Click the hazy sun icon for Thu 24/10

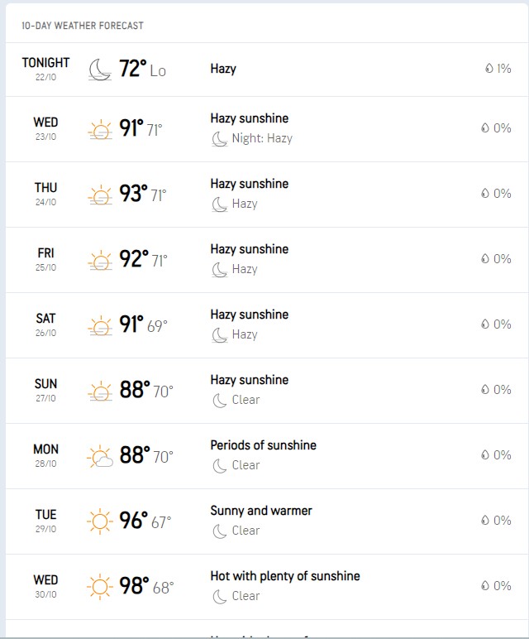point(100,195)
